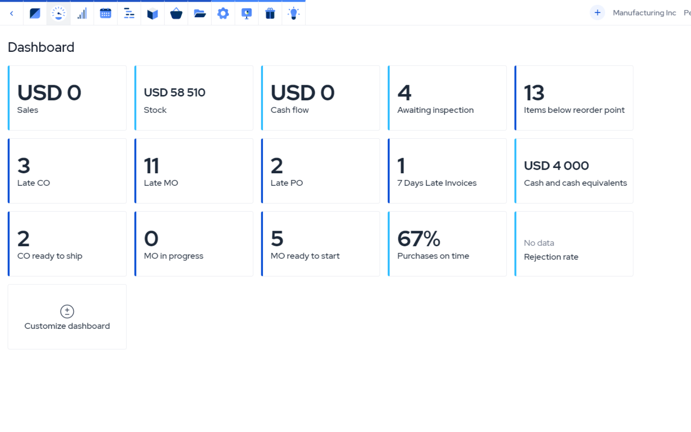Open the Gantt chart planning icon

pyautogui.click(x=129, y=13)
